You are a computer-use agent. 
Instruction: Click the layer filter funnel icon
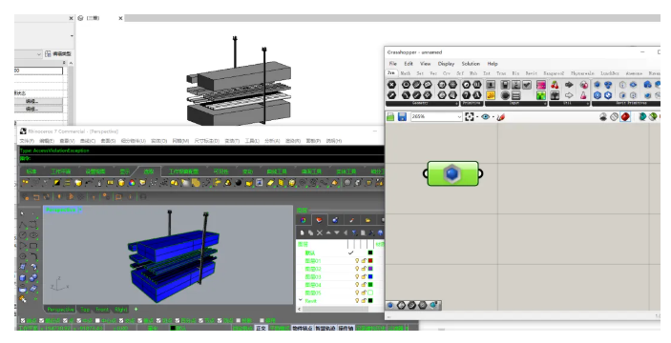click(x=354, y=232)
